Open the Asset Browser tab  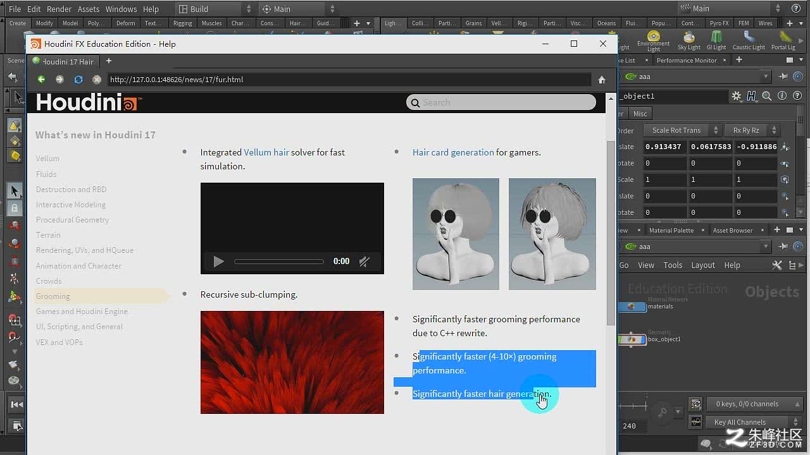733,230
